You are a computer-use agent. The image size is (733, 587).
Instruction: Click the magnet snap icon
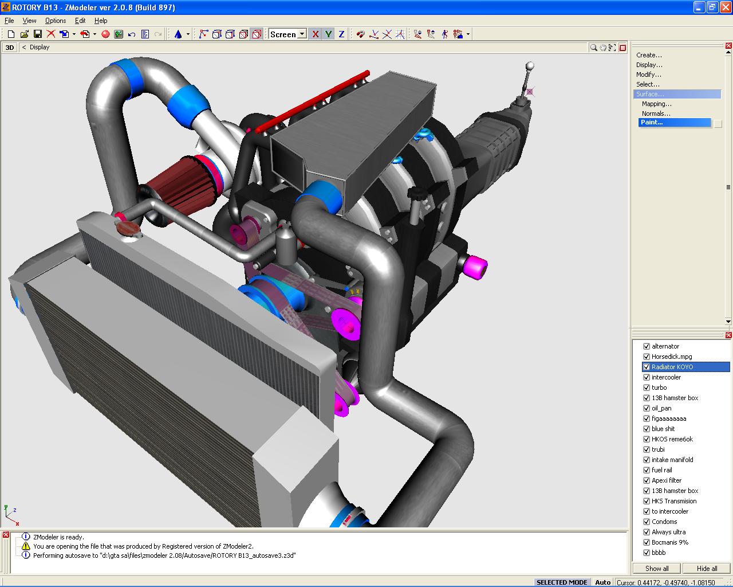361,34
